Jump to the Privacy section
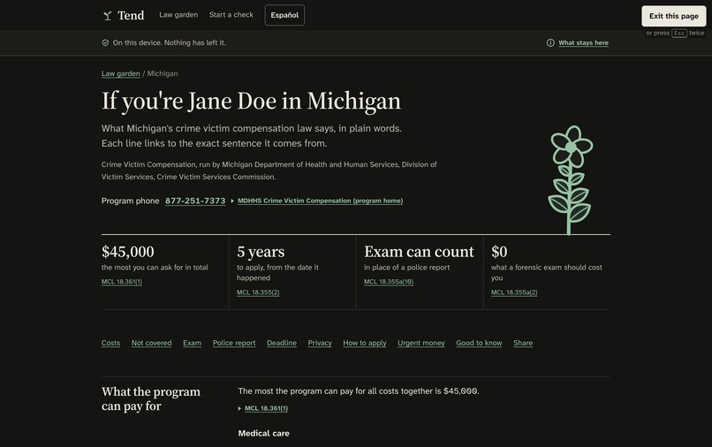 point(320,343)
